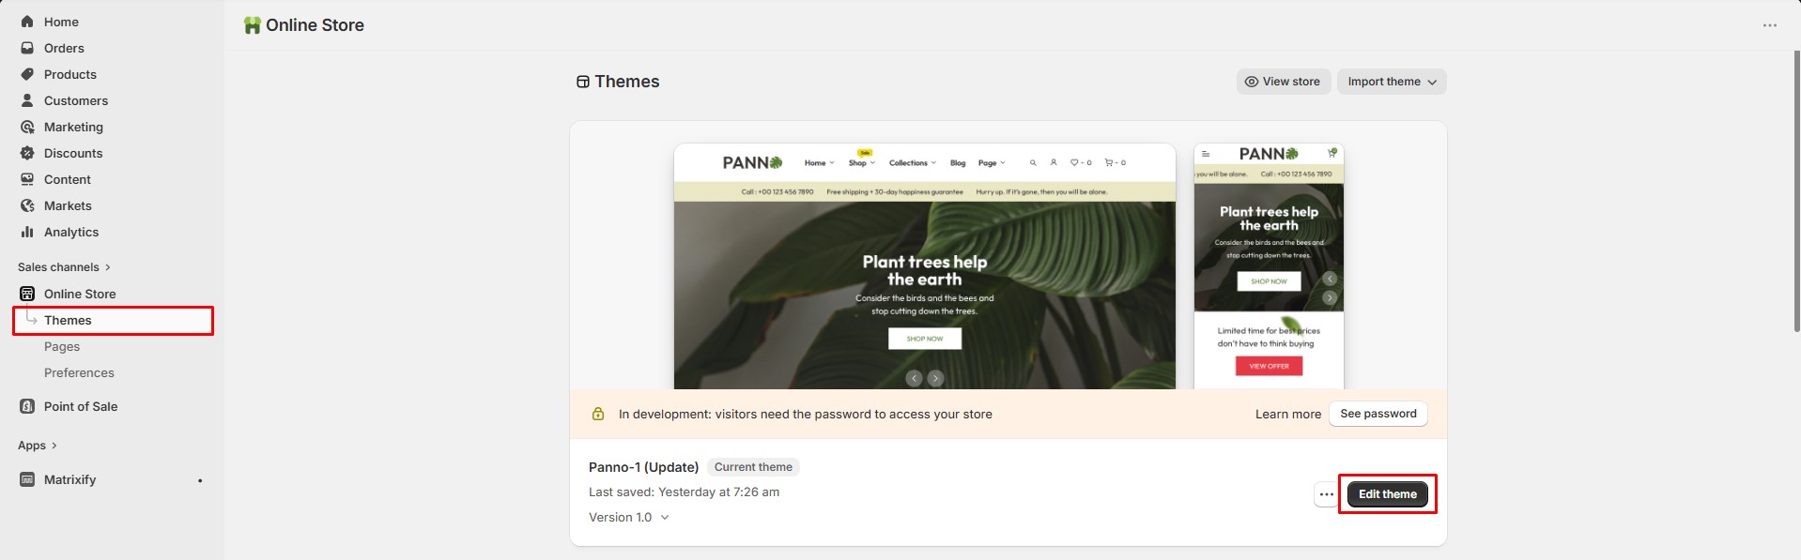Click the Products tag icon

click(27, 74)
